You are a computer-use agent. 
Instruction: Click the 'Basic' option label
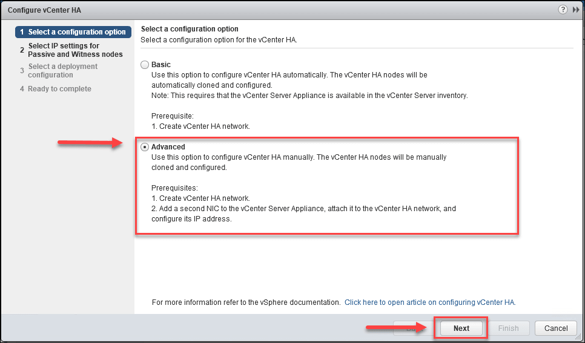[161, 65]
